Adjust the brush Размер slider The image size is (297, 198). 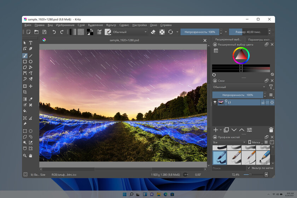click(248, 32)
